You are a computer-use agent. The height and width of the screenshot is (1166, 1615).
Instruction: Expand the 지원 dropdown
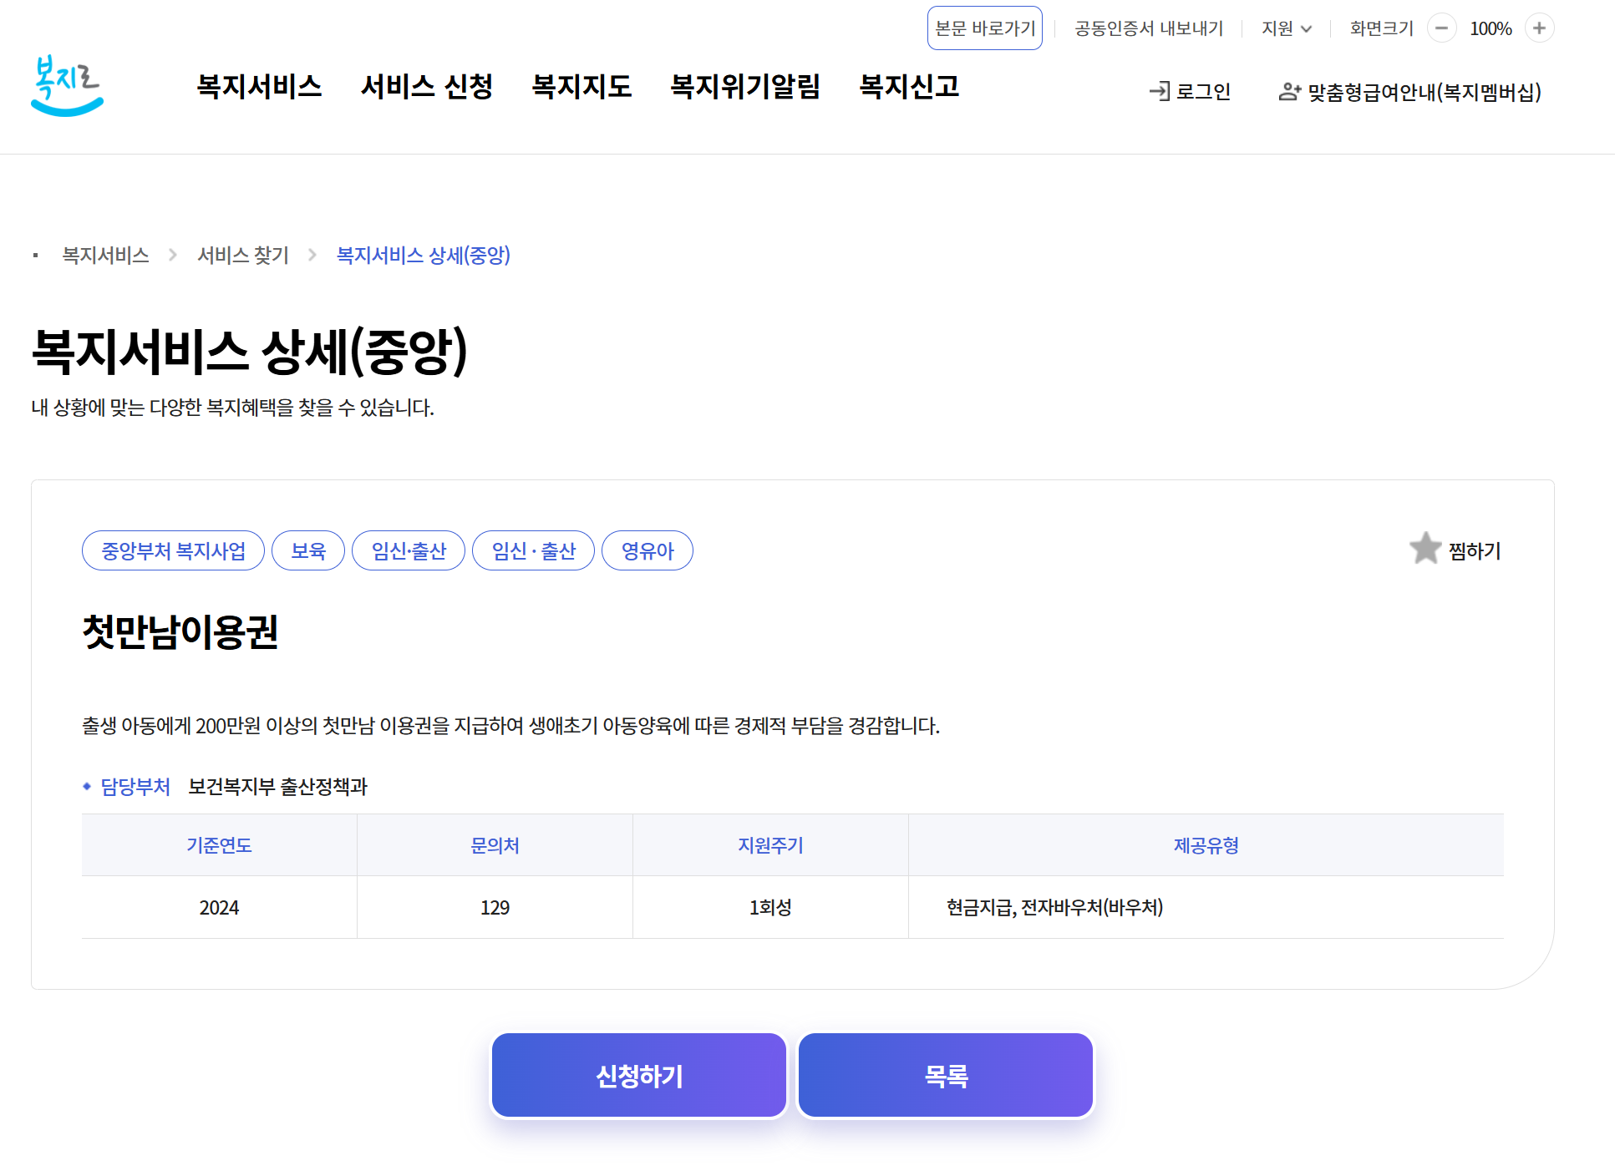tap(1286, 28)
